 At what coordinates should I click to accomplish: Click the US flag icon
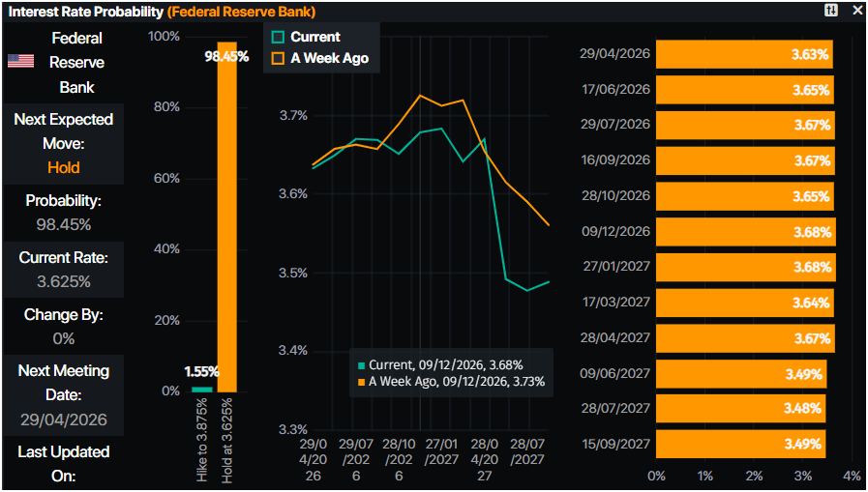click(20, 61)
